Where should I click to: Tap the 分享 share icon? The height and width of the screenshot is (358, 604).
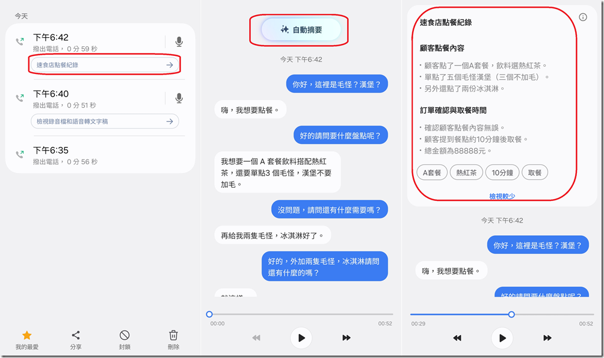76,335
